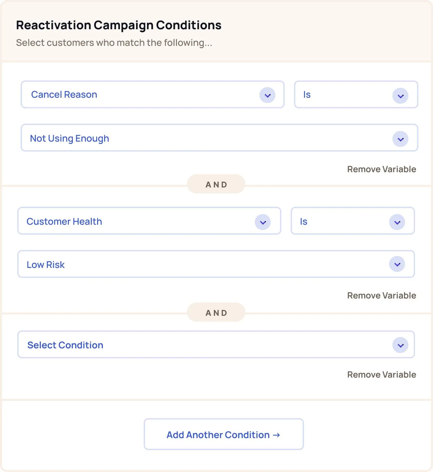Remove the Customer Health variable

coord(381,295)
